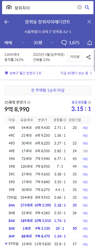The height and width of the screenshot is (247, 95).
Task: Select the 59D type row
Action: pos(48,182)
